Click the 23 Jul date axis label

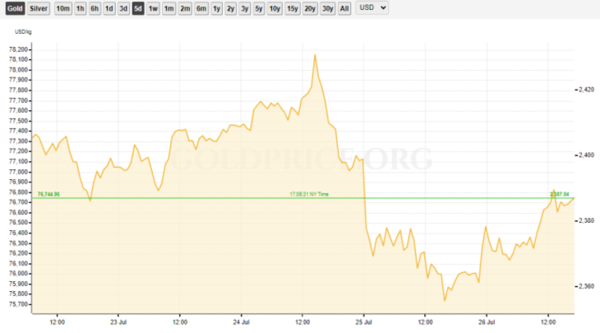(x=118, y=322)
